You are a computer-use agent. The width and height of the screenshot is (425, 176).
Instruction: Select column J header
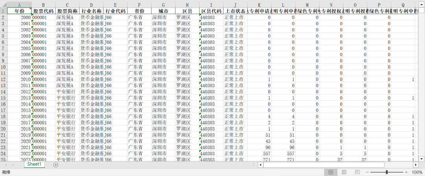(x=235, y=5)
